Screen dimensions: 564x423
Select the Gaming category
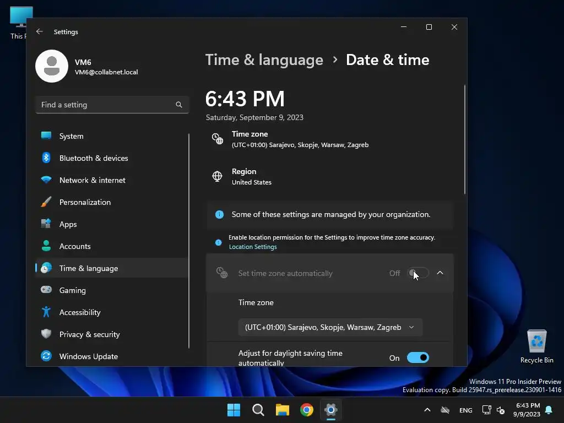coord(111,290)
